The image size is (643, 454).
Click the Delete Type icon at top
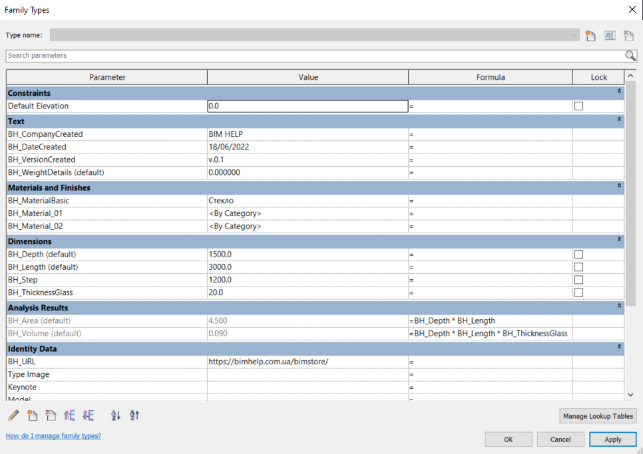[628, 36]
